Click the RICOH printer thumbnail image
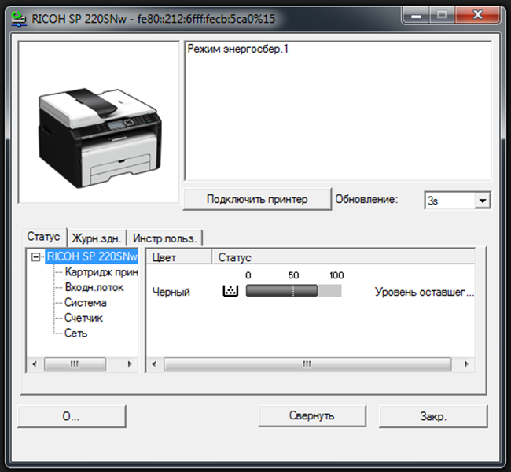The width and height of the screenshot is (511, 472). pyautogui.click(x=98, y=122)
